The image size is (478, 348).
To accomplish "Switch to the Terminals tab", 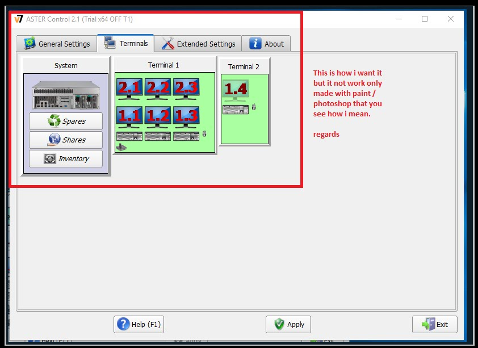I will (125, 43).
